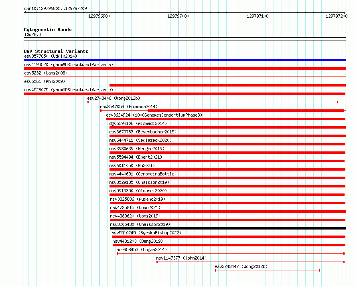Click the esv3547059 (Boomsma2014) label
The width and height of the screenshot is (357, 286).
click(x=129, y=107)
